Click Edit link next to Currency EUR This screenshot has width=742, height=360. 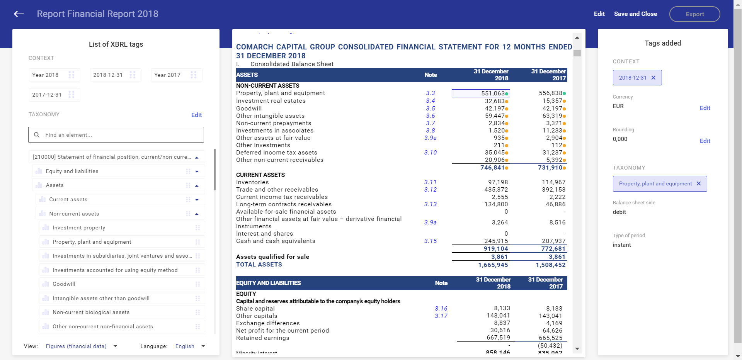pyautogui.click(x=705, y=108)
